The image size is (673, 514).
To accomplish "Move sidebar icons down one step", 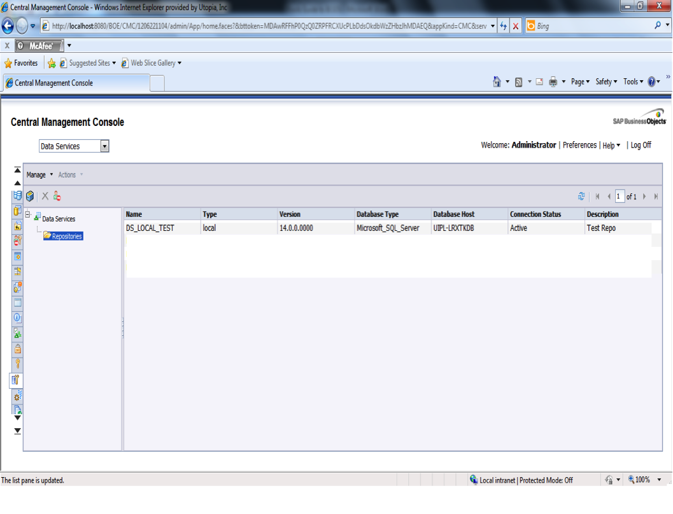I will pyautogui.click(x=17, y=417).
